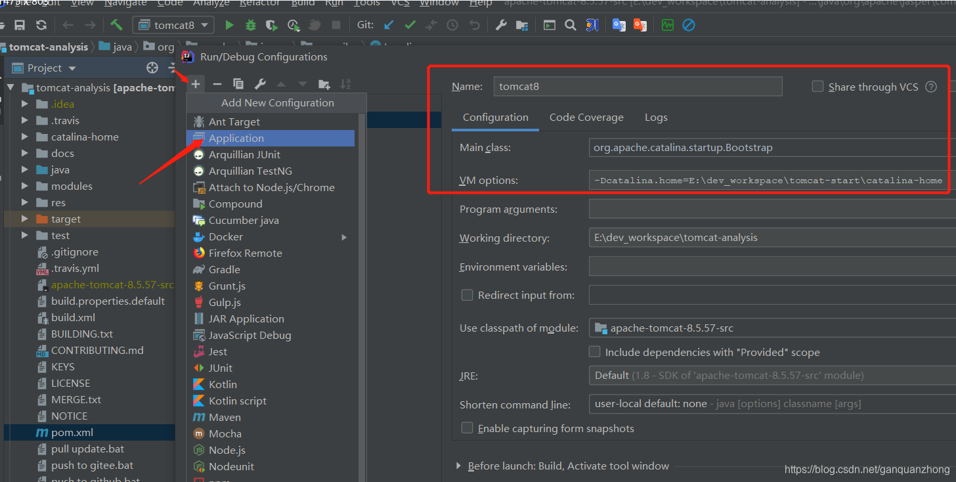Viewport: 956px width, 482px height.
Task: Start debugging with the bug icon
Action: click(x=250, y=25)
